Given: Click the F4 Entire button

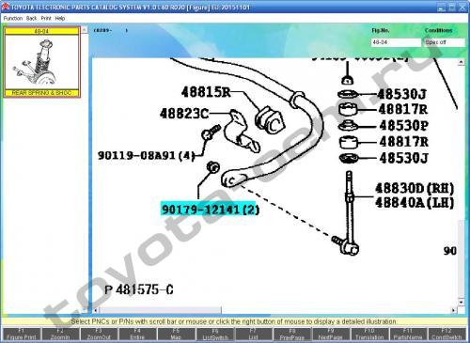Looking at the screenshot, I should coord(137,334).
